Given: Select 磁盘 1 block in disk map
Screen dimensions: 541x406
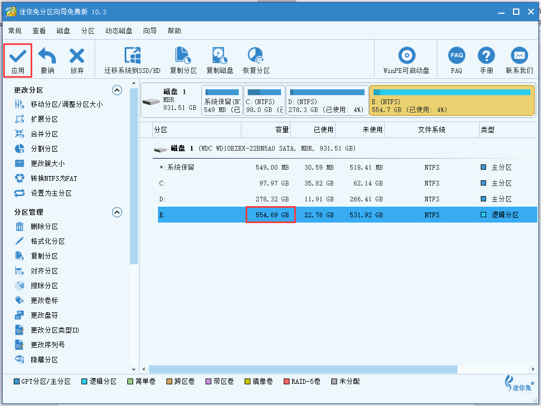Looking at the screenshot, I should (x=171, y=100).
